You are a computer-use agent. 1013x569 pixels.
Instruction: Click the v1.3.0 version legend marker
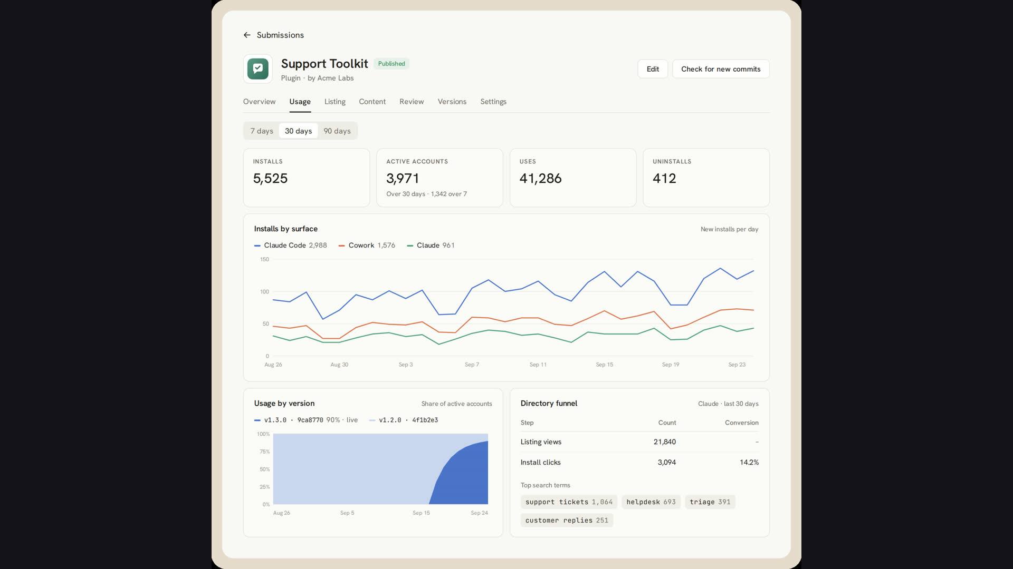[257, 420]
